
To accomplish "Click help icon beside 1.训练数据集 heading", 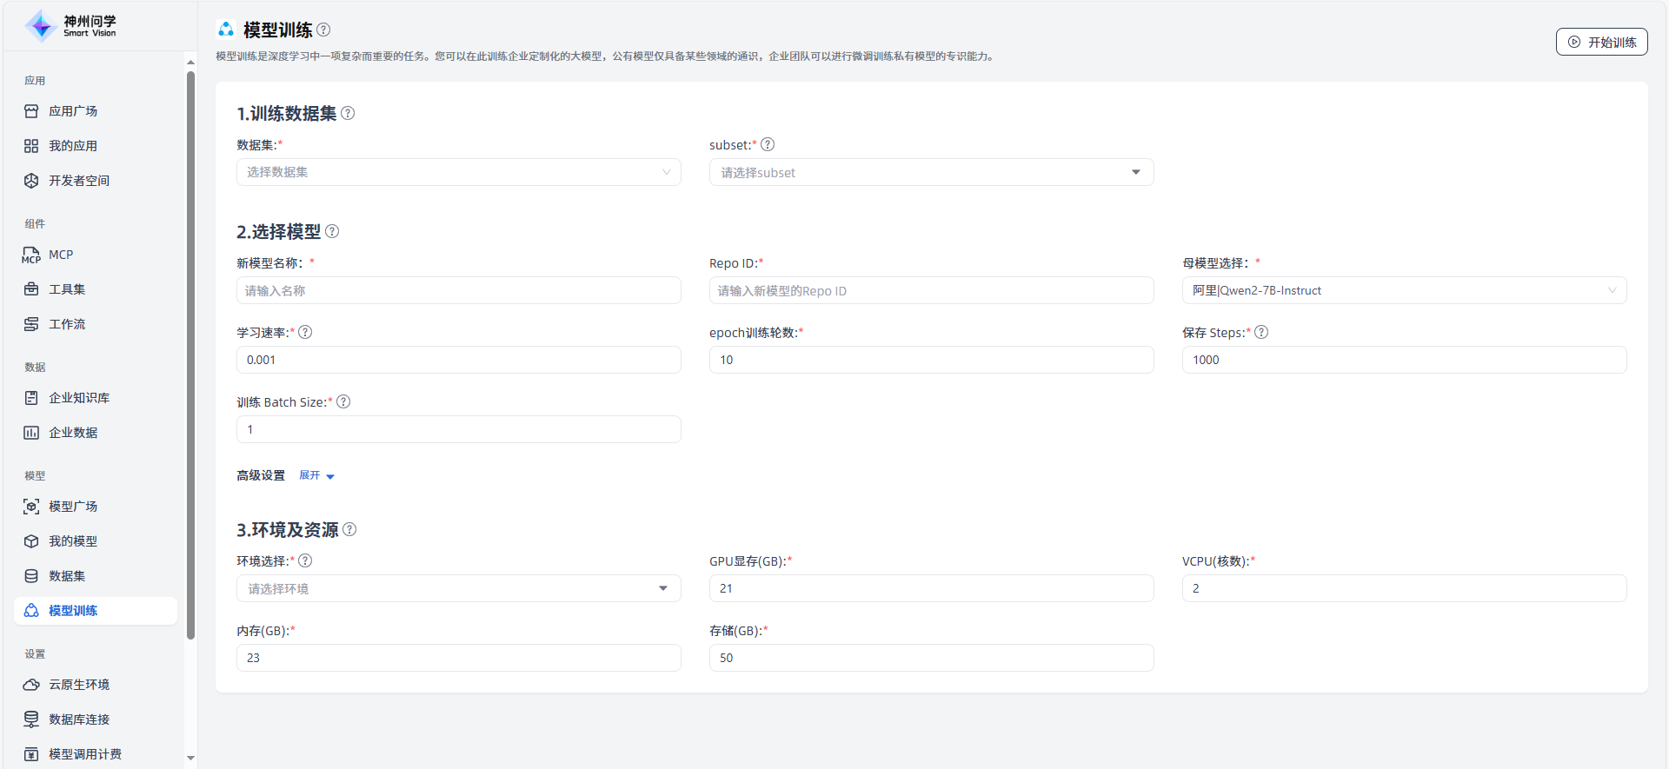I will 348,113.
